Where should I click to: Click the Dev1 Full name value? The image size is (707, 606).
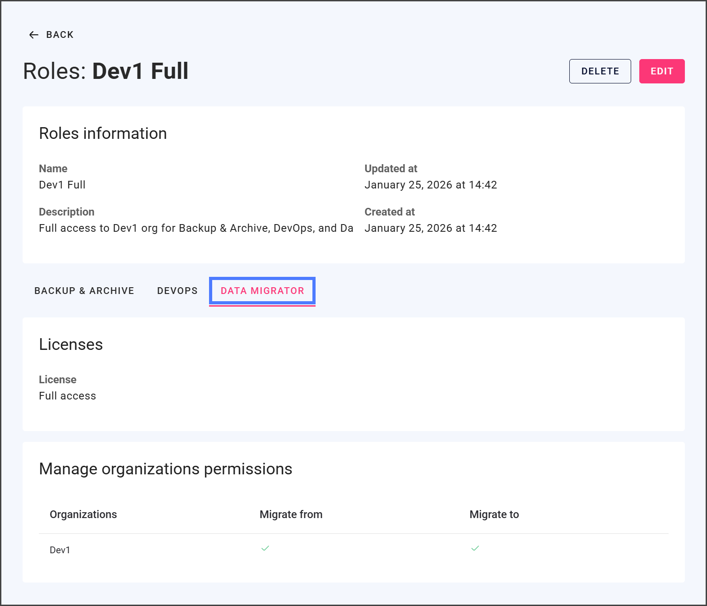point(62,185)
